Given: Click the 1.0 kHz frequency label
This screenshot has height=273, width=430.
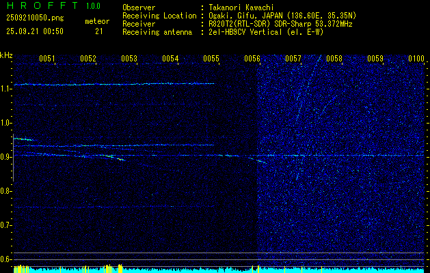Looking at the screenshot, I should 5,123.
